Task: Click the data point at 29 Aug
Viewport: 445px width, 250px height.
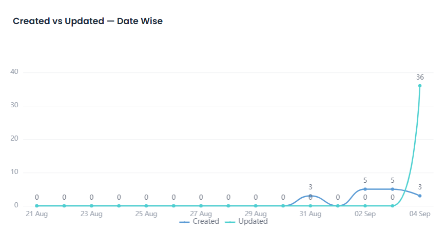Action: coord(256,206)
